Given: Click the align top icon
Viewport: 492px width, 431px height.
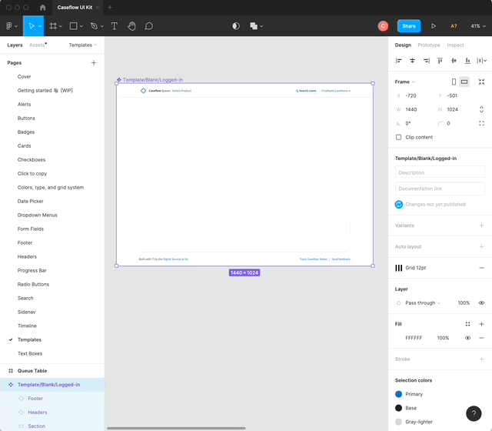Looking at the screenshot, I should point(440,60).
